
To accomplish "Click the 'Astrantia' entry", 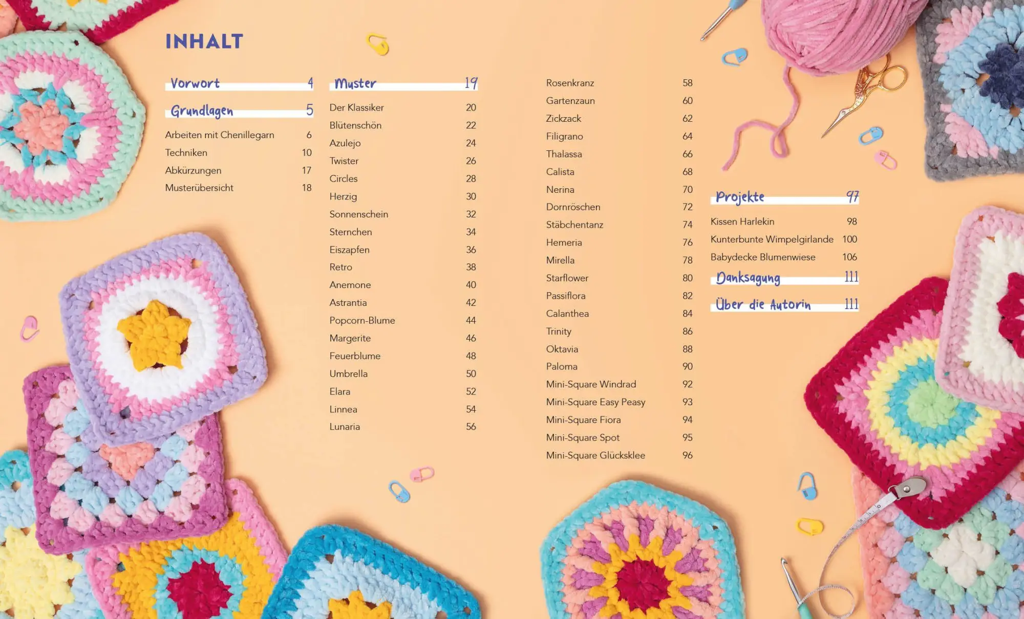I will point(348,303).
